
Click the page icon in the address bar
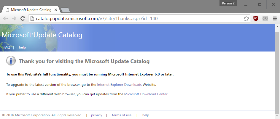click(32, 19)
